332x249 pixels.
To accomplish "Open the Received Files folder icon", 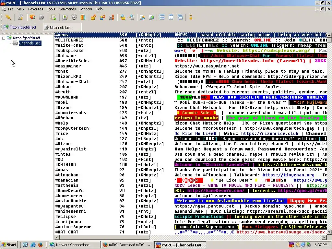I will pos(122,18).
